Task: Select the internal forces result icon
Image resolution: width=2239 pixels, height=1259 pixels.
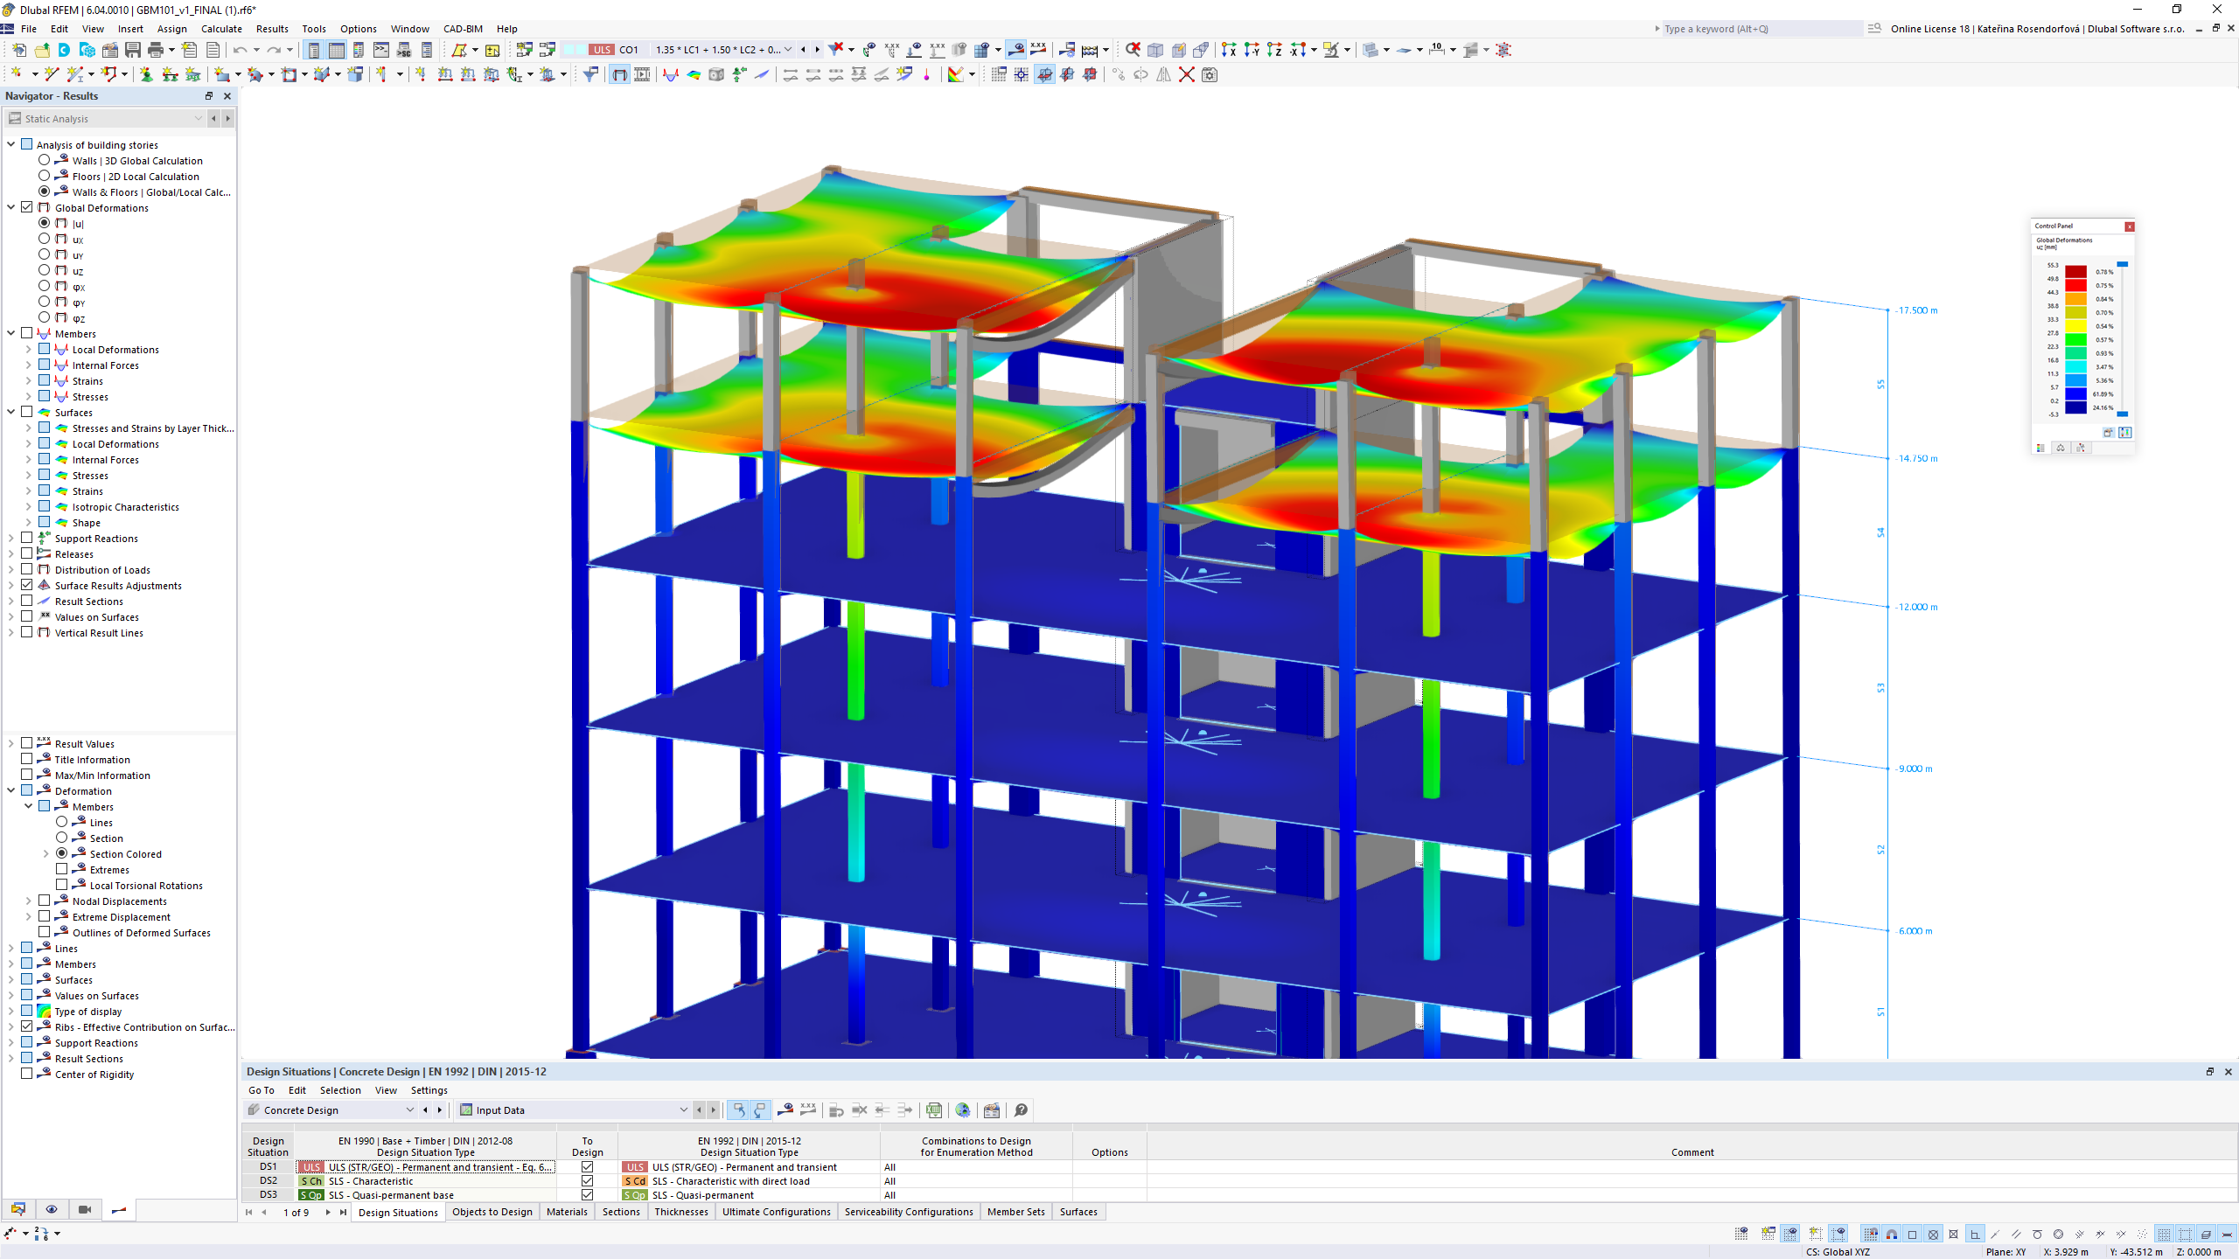Action: click(61, 365)
